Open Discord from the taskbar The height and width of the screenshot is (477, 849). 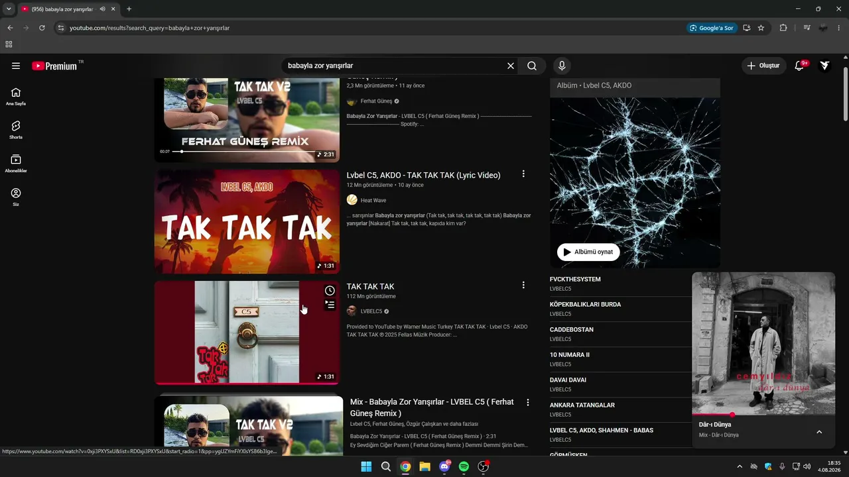point(444,466)
